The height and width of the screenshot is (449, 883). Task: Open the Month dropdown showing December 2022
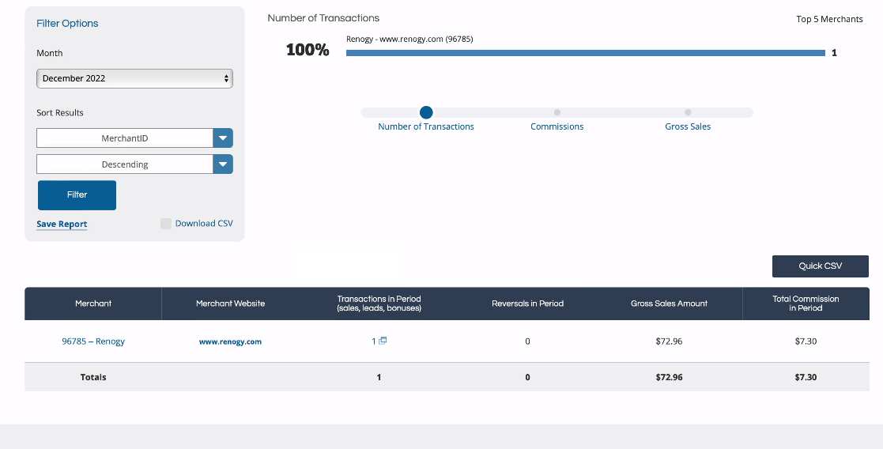pos(134,78)
